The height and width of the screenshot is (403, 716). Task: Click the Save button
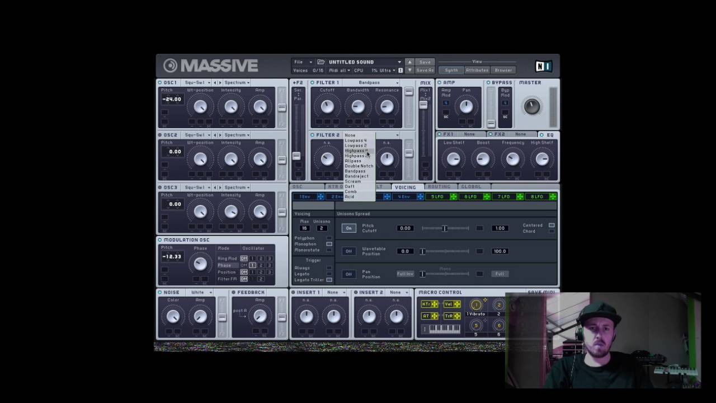pos(425,62)
